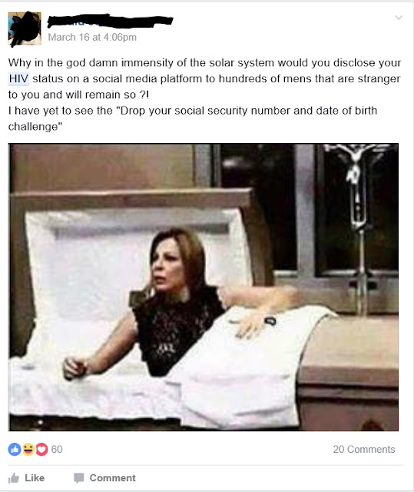Click the Comment button label

[112, 478]
